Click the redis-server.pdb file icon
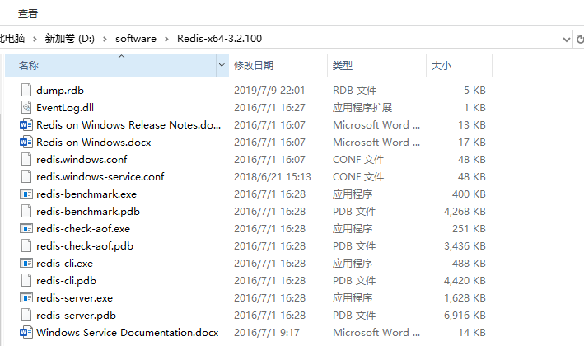The width and height of the screenshot is (584, 346). 26,316
